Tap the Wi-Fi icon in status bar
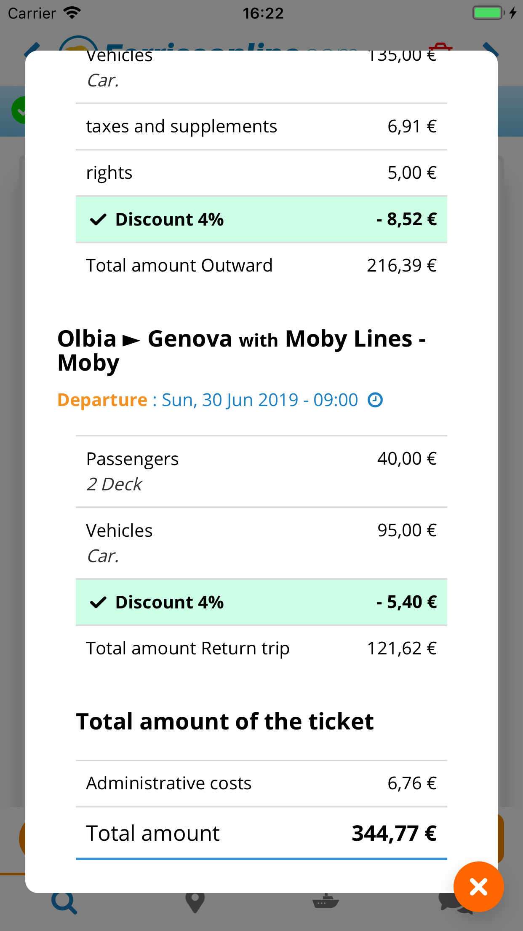This screenshot has height=931, width=523. (72, 13)
